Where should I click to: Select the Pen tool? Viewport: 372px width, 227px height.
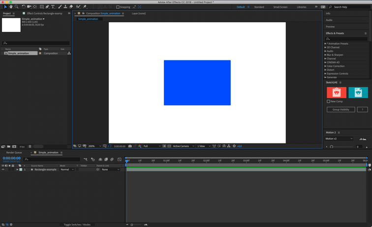[x=47, y=7]
